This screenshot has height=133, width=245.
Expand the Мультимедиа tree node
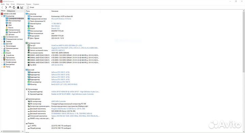(2, 46)
